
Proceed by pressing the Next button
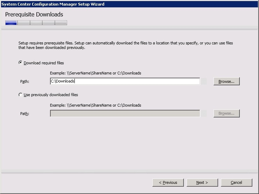click(202, 182)
